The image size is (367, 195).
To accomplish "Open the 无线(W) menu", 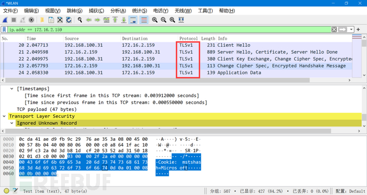I will pos(183,11).
